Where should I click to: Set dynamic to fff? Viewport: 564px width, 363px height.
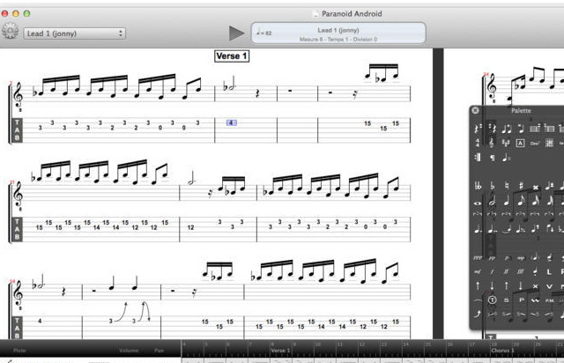pyautogui.click(x=520, y=272)
